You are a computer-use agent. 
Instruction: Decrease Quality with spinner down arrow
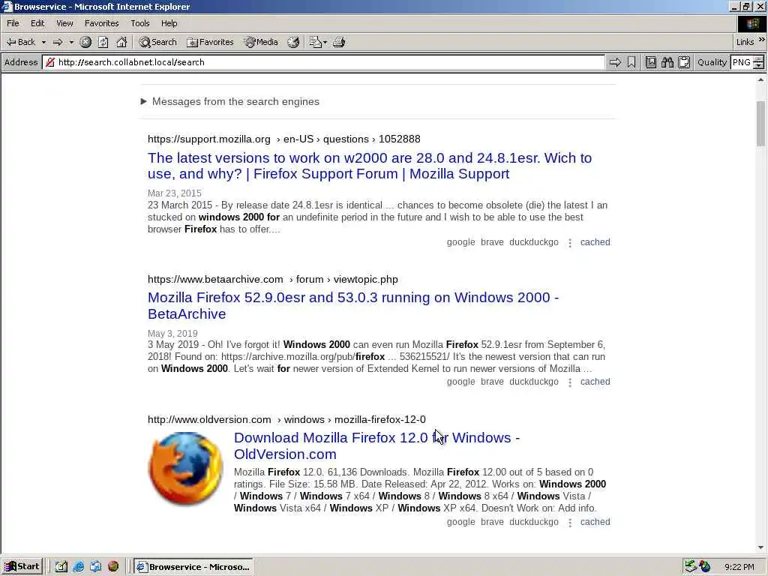click(759, 66)
